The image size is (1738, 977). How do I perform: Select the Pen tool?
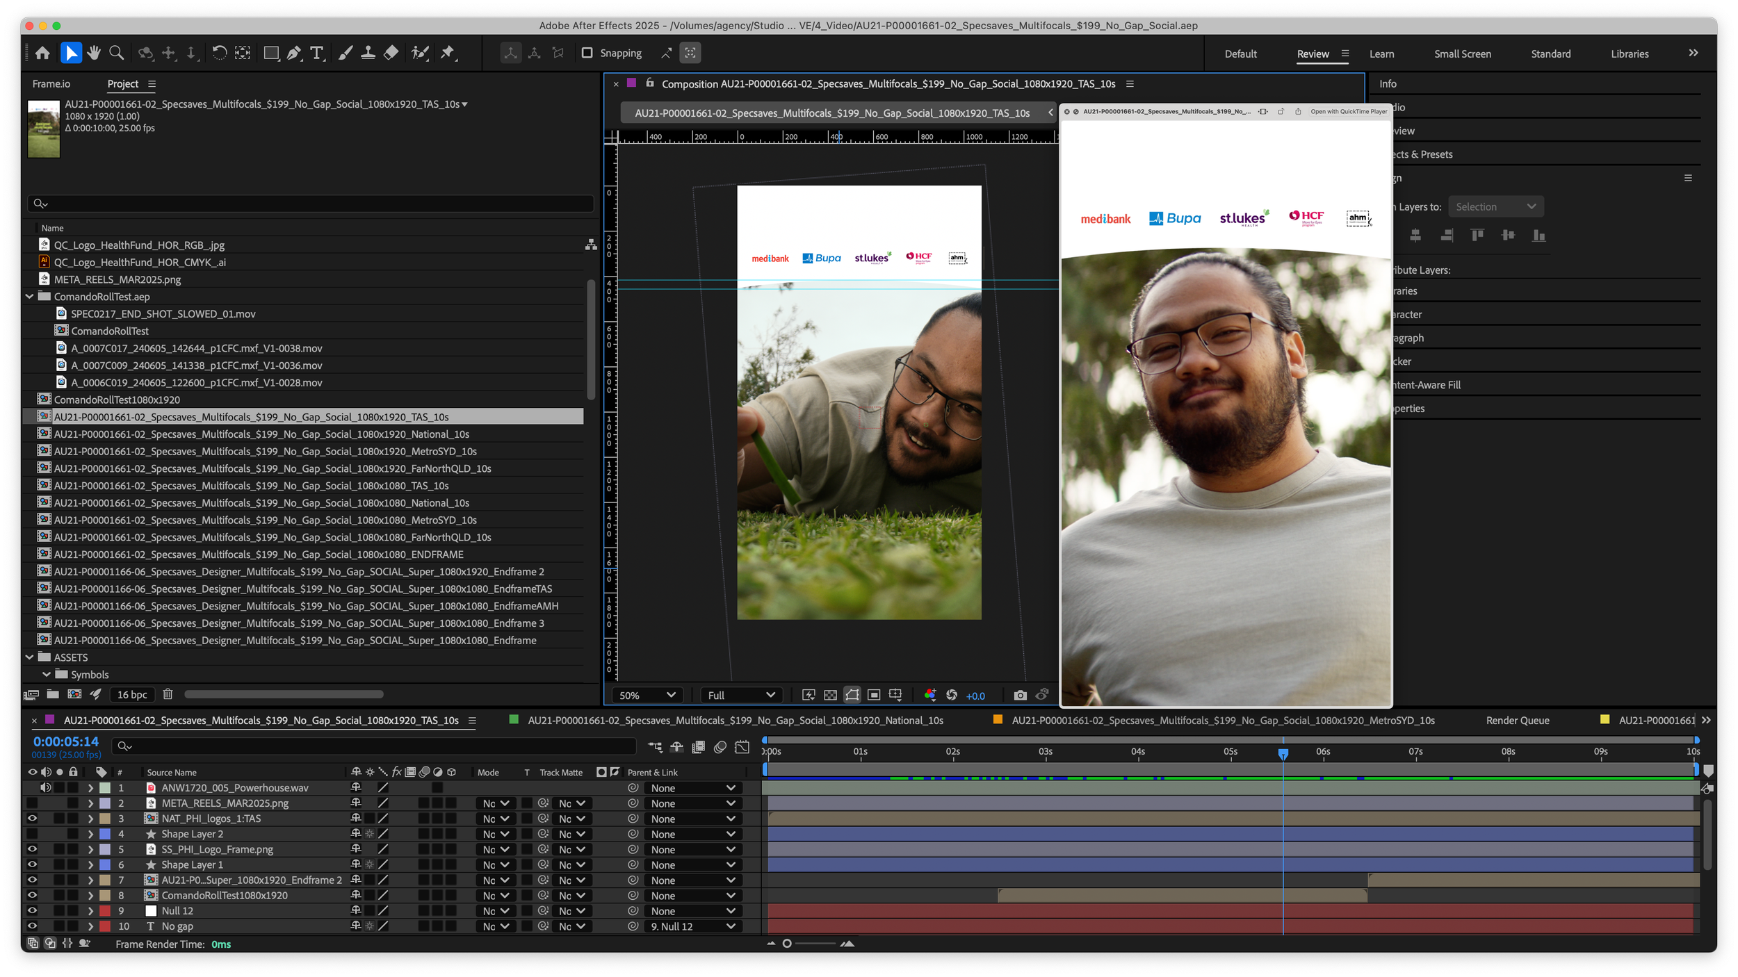click(294, 53)
